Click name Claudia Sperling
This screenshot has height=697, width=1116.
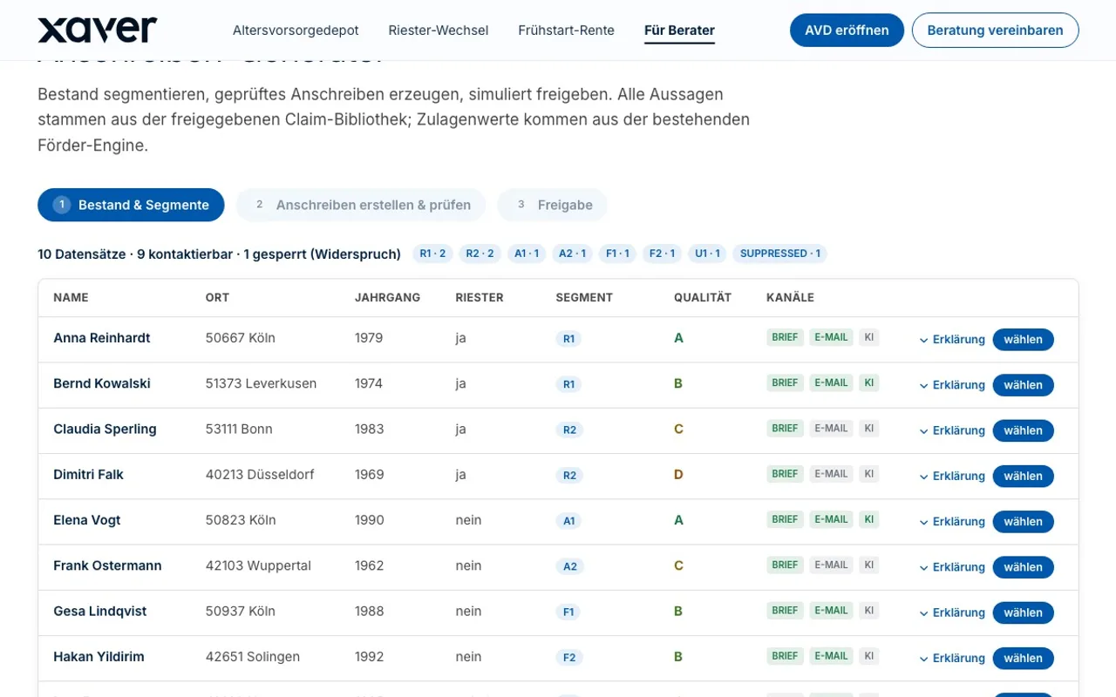[105, 429]
